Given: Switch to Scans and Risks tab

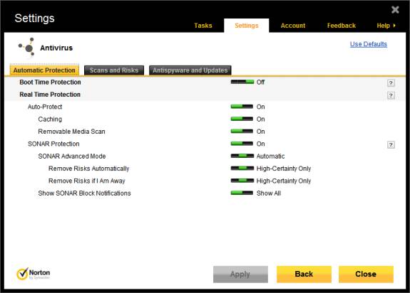Looking at the screenshot, I should (114, 70).
